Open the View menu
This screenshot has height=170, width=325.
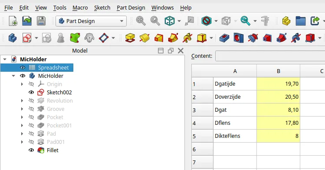click(41, 8)
